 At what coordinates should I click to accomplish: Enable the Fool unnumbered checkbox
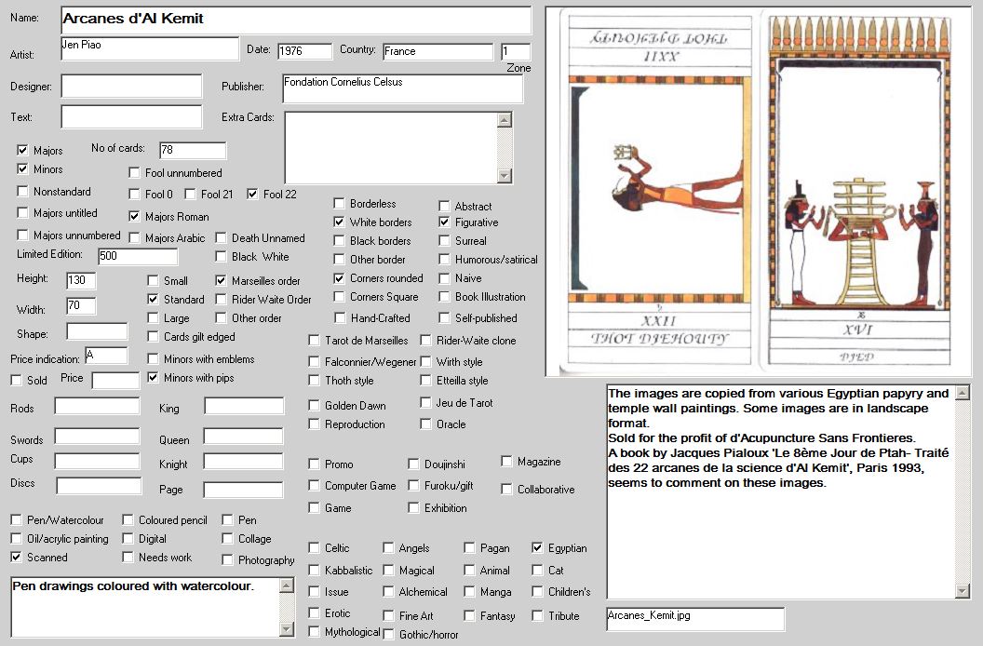(x=135, y=173)
